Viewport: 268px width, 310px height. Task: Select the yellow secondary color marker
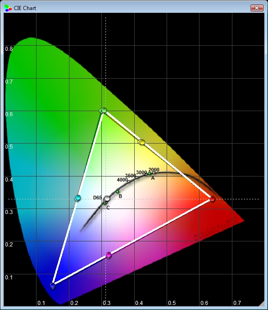142,142
